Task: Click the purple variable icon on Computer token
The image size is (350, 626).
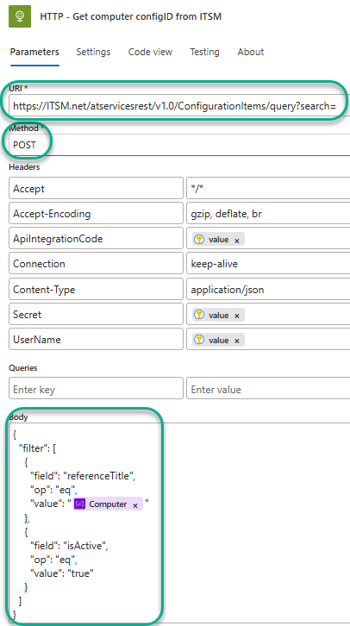Action: coord(80,504)
